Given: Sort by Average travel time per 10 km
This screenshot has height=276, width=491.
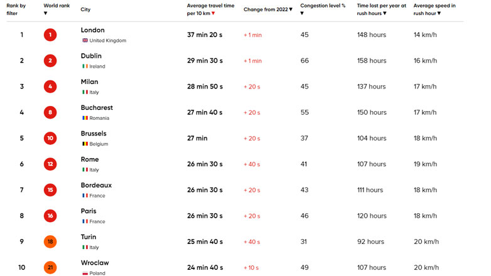Looking at the screenshot, I should point(210,9).
